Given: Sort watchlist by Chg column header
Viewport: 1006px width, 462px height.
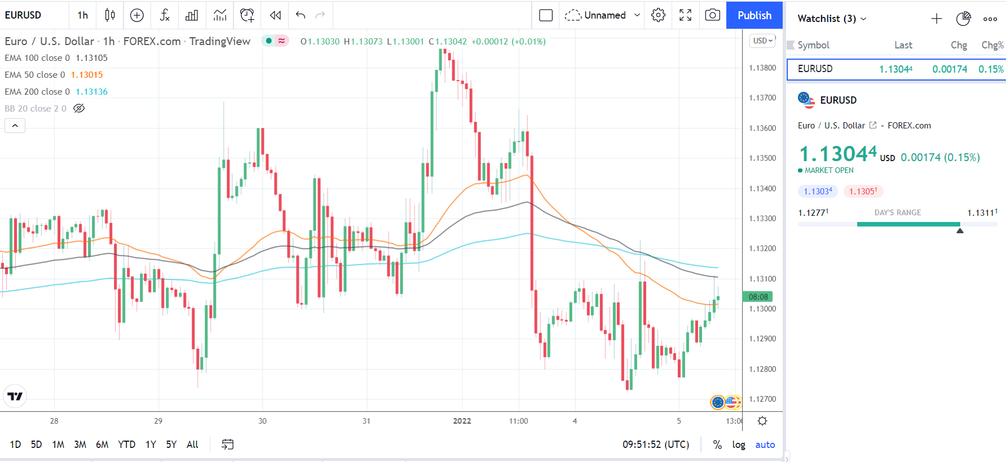Looking at the screenshot, I should [x=959, y=45].
